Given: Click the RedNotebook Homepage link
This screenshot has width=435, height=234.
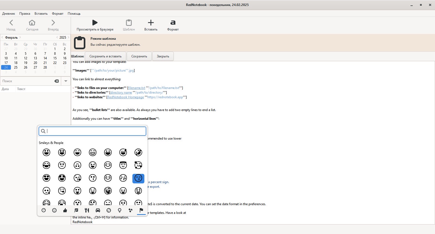Looking at the screenshot, I should click(x=126, y=97).
